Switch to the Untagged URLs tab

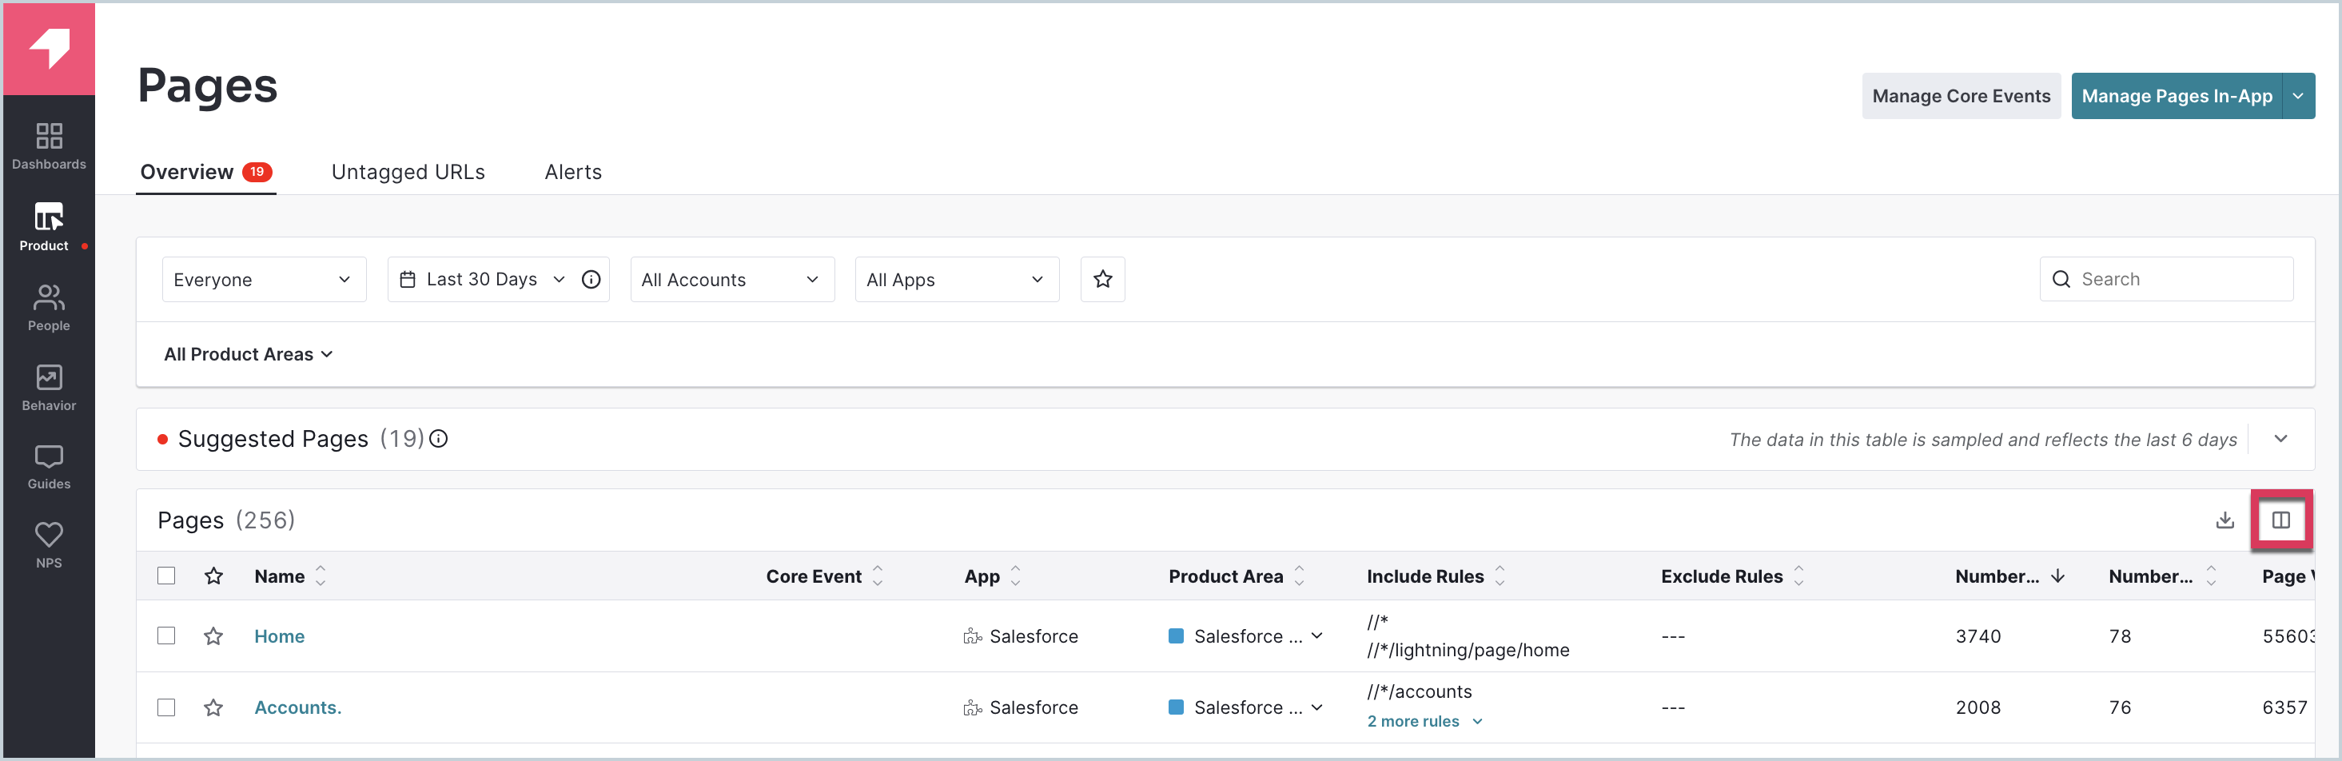click(408, 172)
